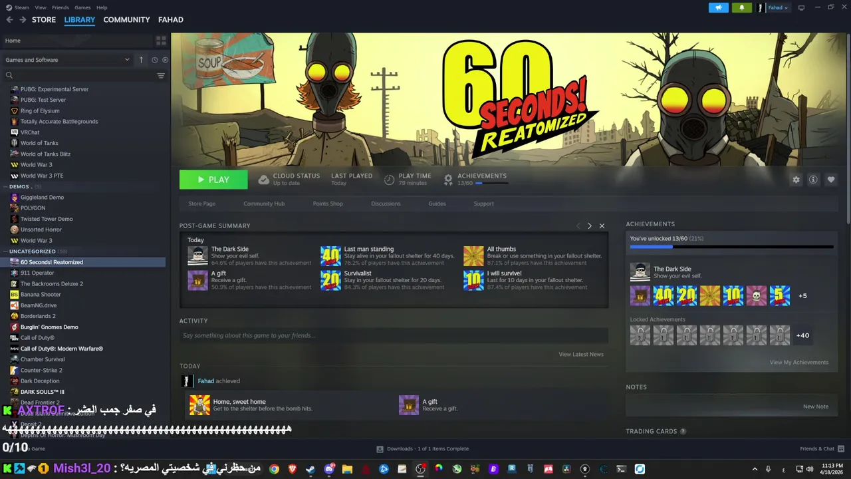
Task: Open the Points Shop link
Action: tap(328, 204)
